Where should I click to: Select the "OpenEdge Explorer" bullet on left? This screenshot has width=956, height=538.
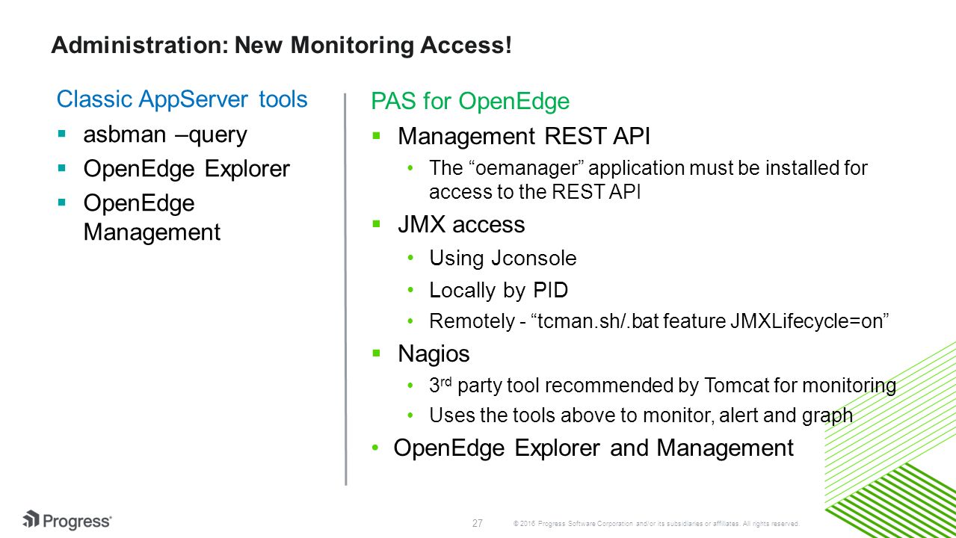click(x=186, y=169)
